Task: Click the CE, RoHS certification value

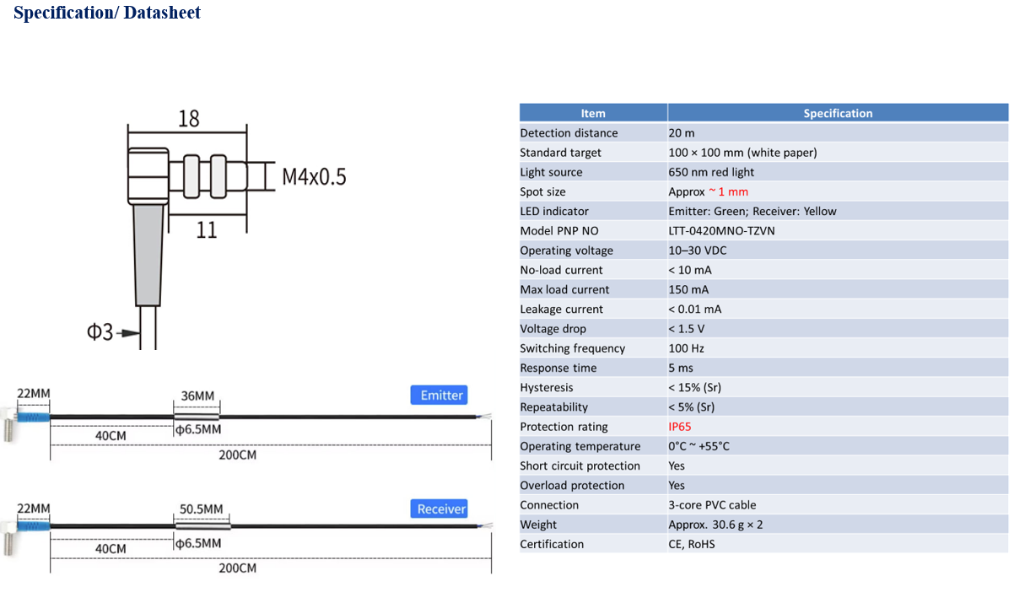Action: point(691,544)
